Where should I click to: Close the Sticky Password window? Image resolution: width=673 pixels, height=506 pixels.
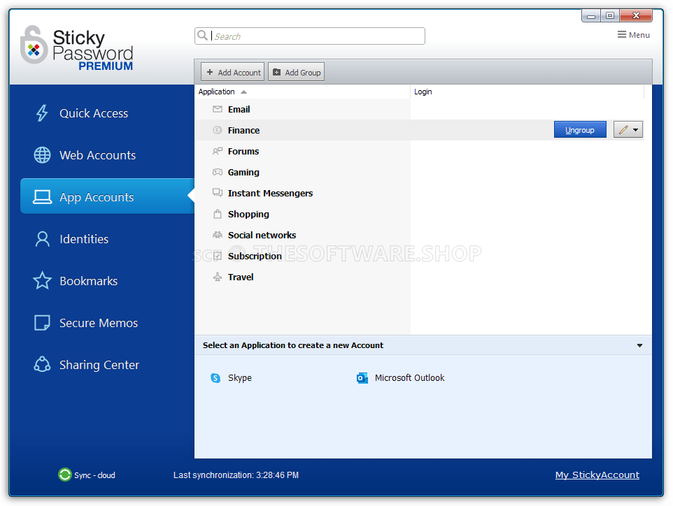click(x=636, y=16)
